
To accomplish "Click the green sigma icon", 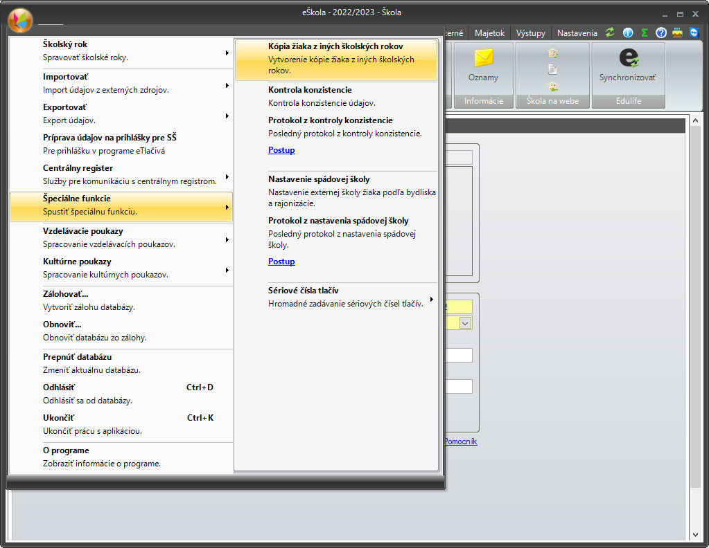I will [645, 33].
